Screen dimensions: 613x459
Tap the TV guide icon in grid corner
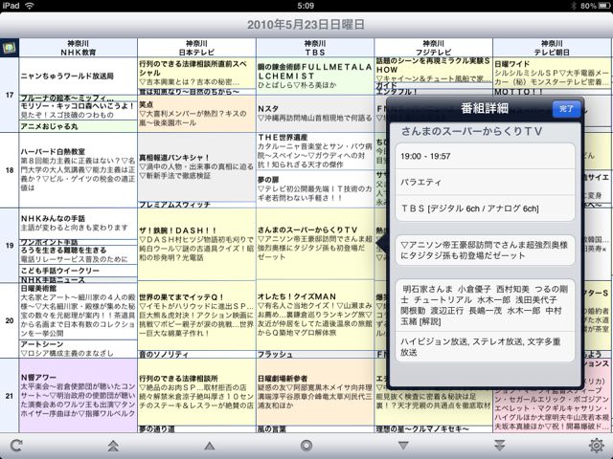(9, 48)
